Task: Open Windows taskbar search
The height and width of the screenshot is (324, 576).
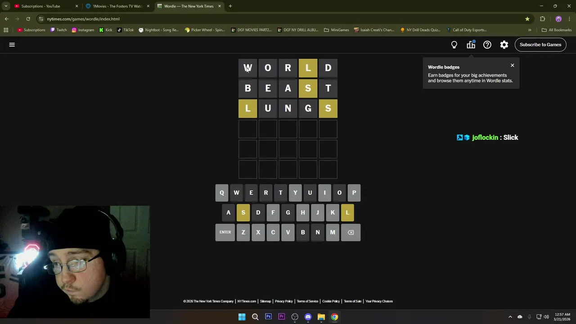Action: pos(255,317)
